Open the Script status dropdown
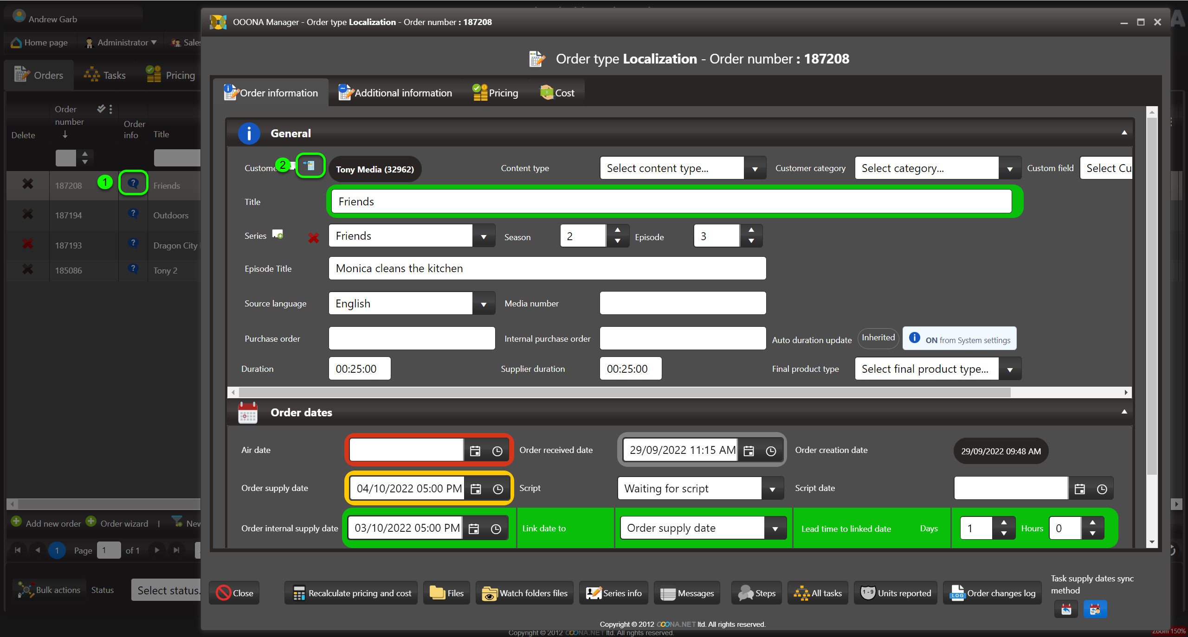 (772, 489)
